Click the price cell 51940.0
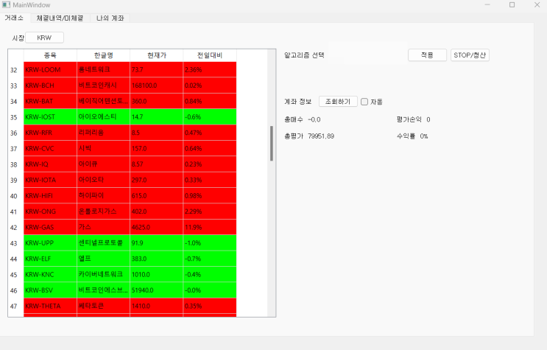 [x=157, y=290]
